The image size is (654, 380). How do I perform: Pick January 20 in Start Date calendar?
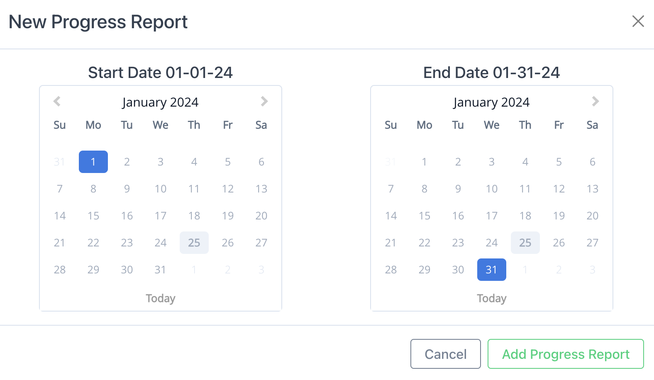(x=261, y=216)
